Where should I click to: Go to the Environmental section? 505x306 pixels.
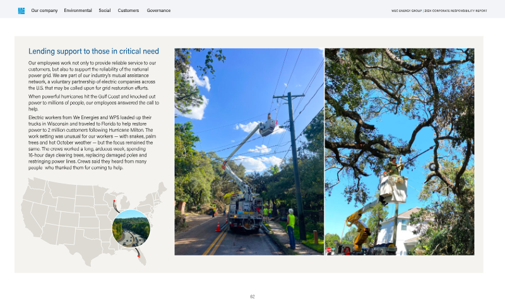(78, 11)
